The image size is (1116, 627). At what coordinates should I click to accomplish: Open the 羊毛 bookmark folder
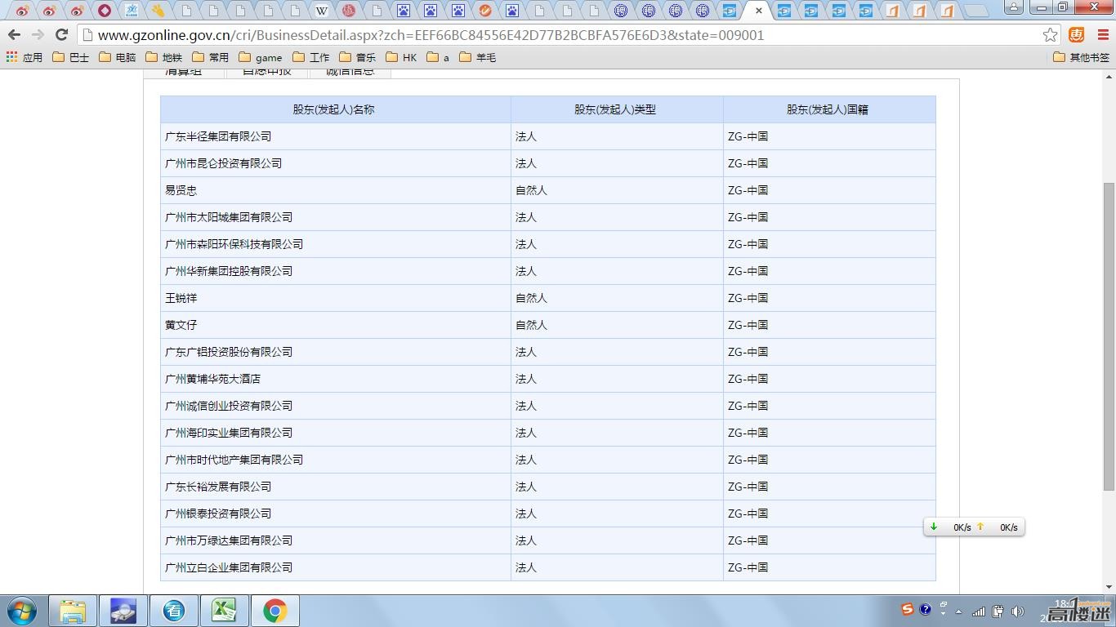point(477,57)
